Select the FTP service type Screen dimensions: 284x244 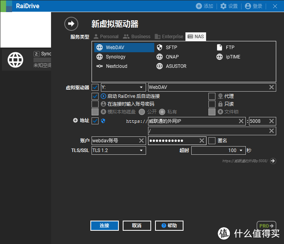click(x=226, y=48)
